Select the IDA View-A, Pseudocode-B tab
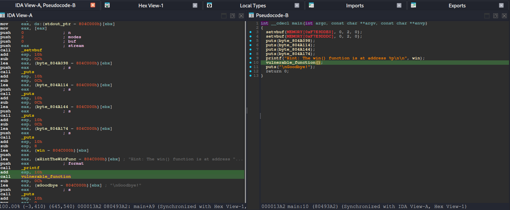Screen dimensions: 510x210 [45, 5]
